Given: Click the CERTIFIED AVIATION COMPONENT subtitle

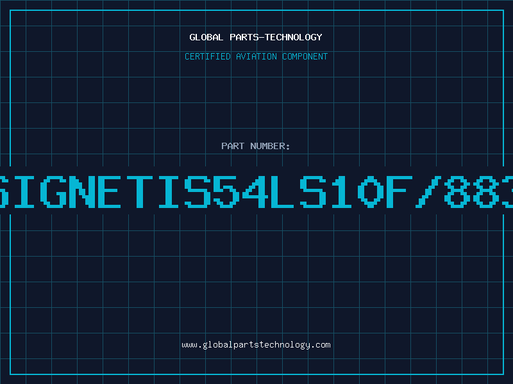Looking at the screenshot, I should 256,56.
